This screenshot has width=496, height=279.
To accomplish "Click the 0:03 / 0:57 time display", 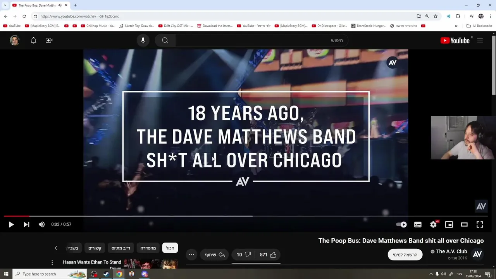I will pyautogui.click(x=61, y=224).
